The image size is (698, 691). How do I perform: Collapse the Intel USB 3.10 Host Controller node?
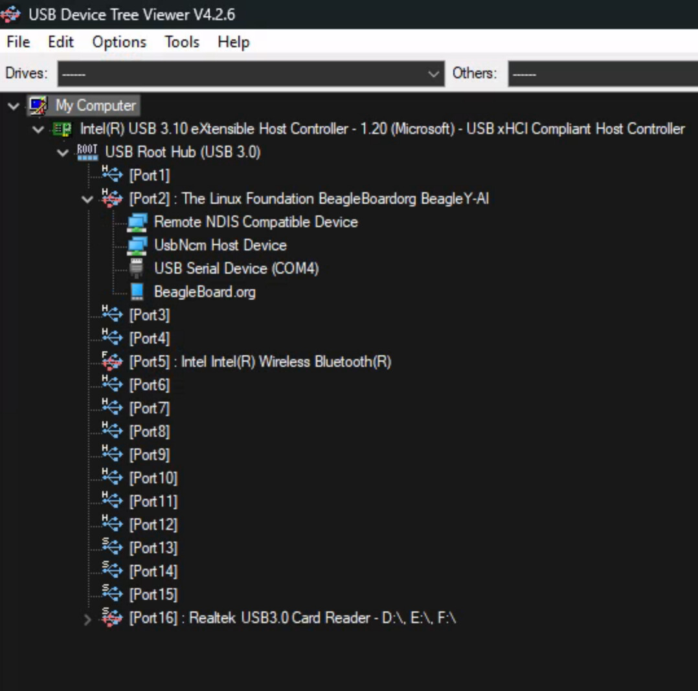[38, 129]
